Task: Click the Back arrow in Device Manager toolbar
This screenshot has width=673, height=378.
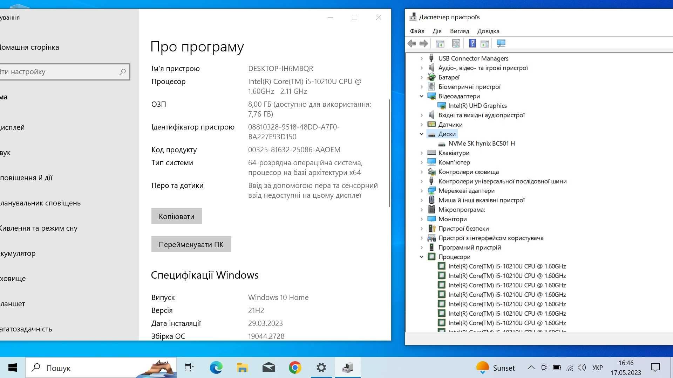Action: pyautogui.click(x=412, y=43)
